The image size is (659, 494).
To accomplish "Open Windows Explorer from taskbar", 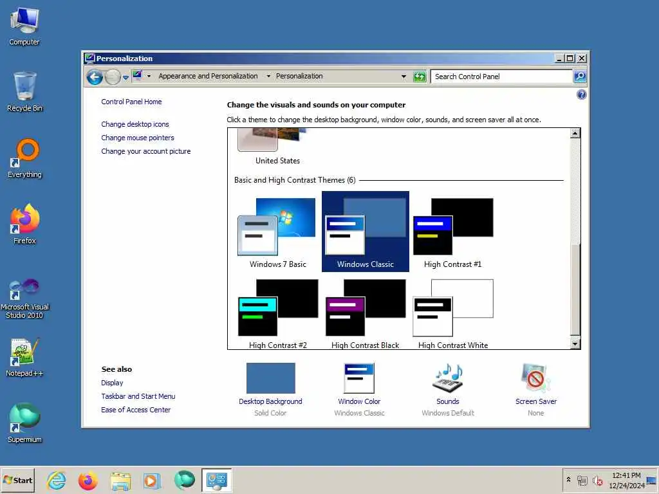I will [x=120, y=480].
